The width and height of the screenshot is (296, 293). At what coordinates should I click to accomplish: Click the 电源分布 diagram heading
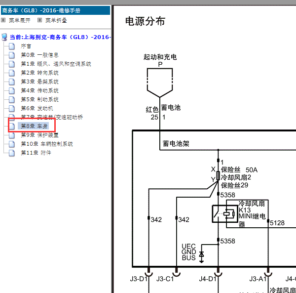coord(145,21)
